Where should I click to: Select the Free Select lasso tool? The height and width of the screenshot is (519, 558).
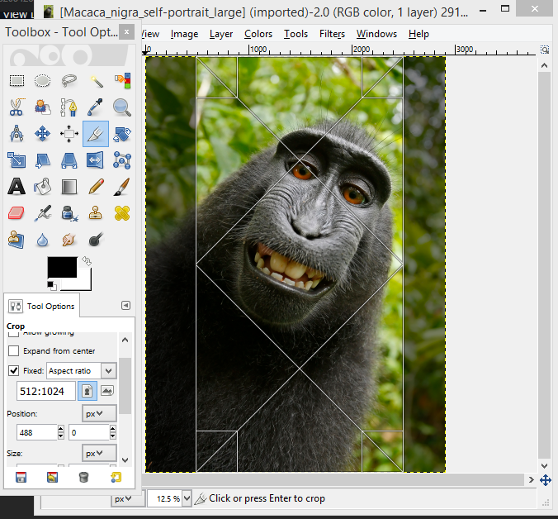click(x=69, y=81)
